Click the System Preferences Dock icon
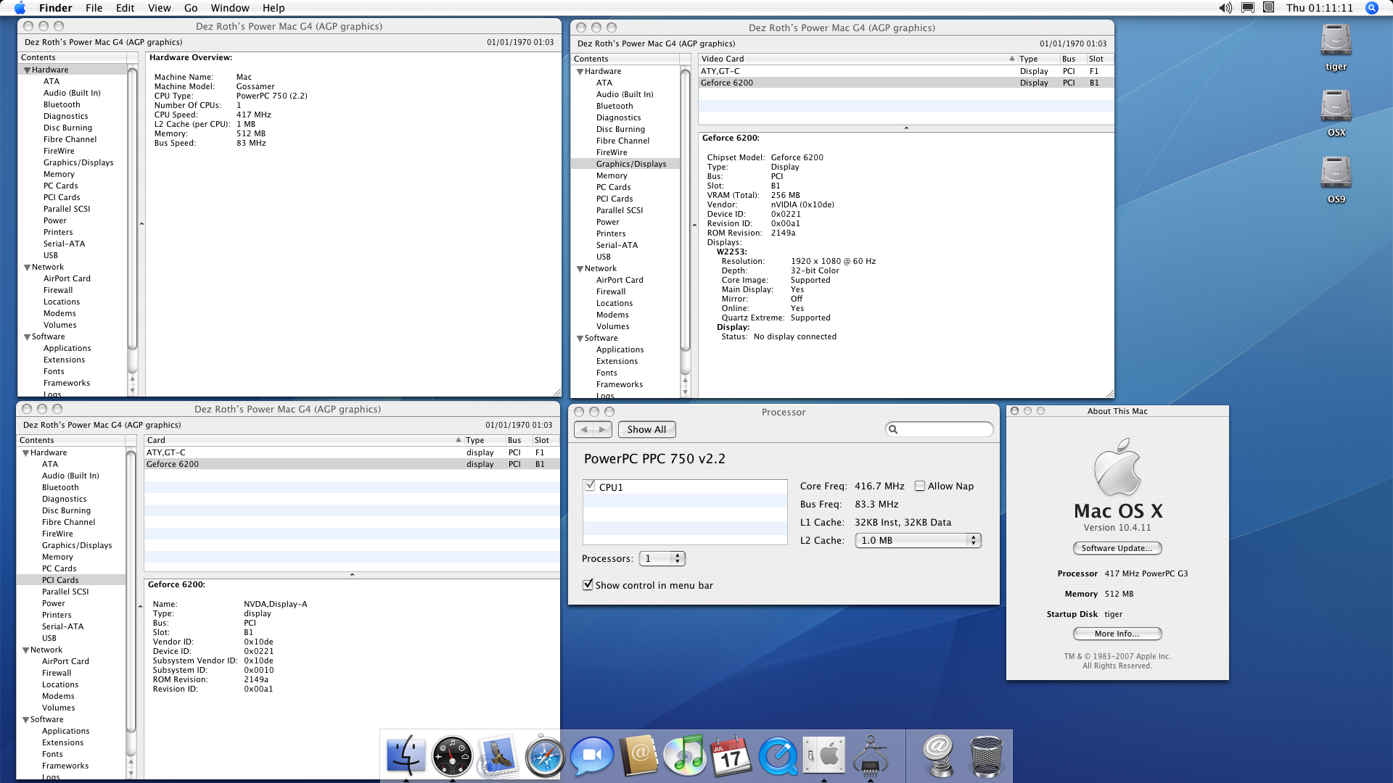1393x783 pixels. pyautogui.click(x=824, y=755)
